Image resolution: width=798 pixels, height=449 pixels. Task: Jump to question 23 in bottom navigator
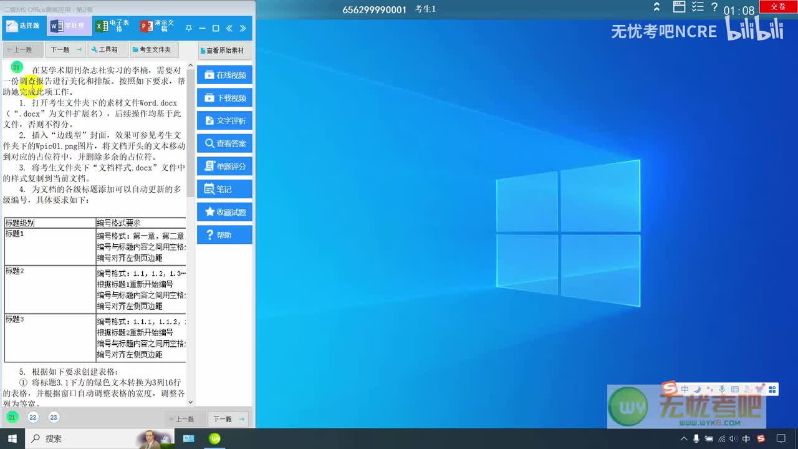[x=54, y=417]
